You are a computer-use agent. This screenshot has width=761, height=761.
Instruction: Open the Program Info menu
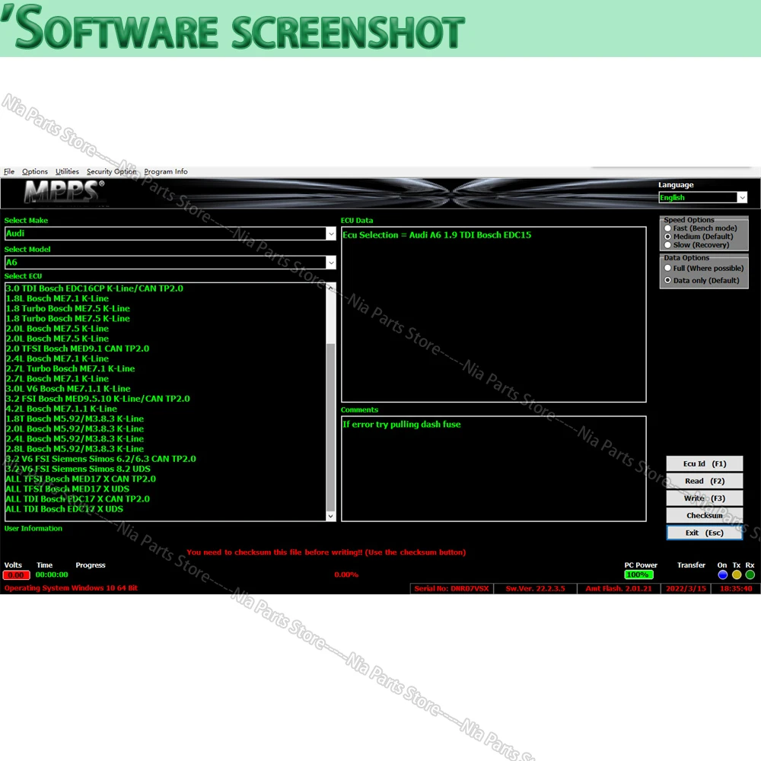pyautogui.click(x=165, y=171)
